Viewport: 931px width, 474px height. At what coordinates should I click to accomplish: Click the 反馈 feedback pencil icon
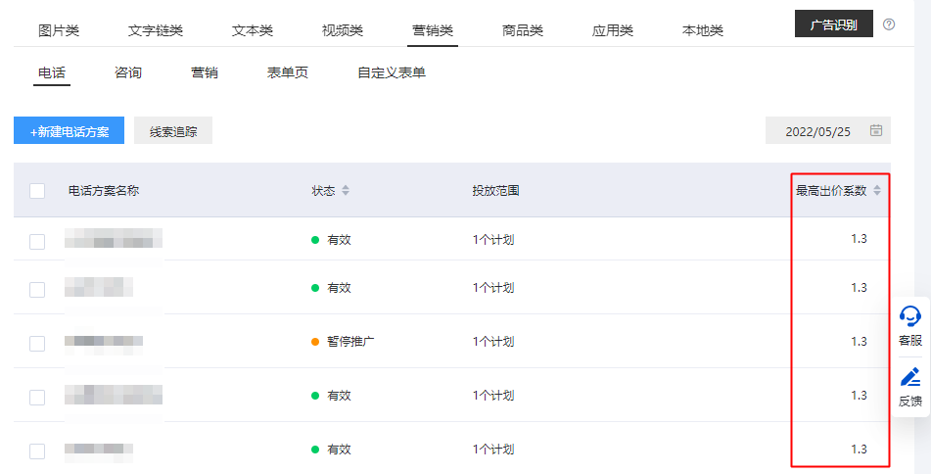click(x=910, y=377)
